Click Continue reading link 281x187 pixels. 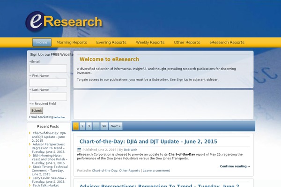(235, 166)
